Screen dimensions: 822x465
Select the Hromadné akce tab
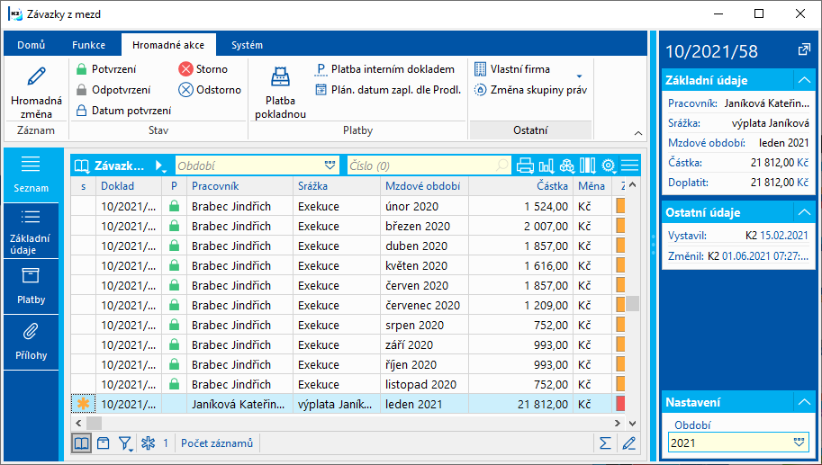168,45
